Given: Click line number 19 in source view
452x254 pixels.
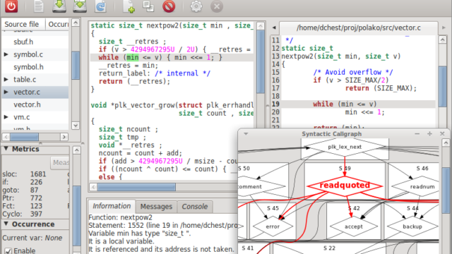Looking at the screenshot, I should [x=275, y=104].
